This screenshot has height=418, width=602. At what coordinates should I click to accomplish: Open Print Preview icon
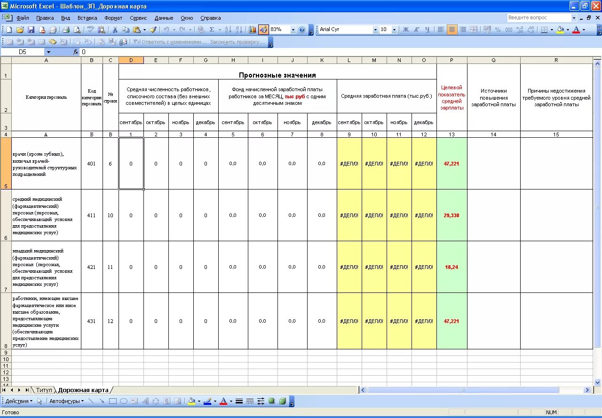tap(77, 30)
